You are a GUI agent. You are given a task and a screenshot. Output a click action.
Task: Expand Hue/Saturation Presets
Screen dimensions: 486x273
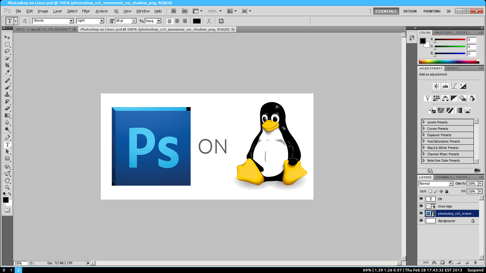(x=424, y=141)
